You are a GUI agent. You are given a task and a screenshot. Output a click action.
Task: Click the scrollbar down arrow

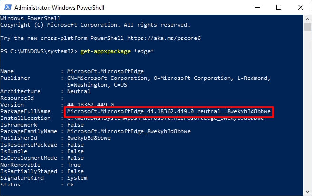(308, 192)
